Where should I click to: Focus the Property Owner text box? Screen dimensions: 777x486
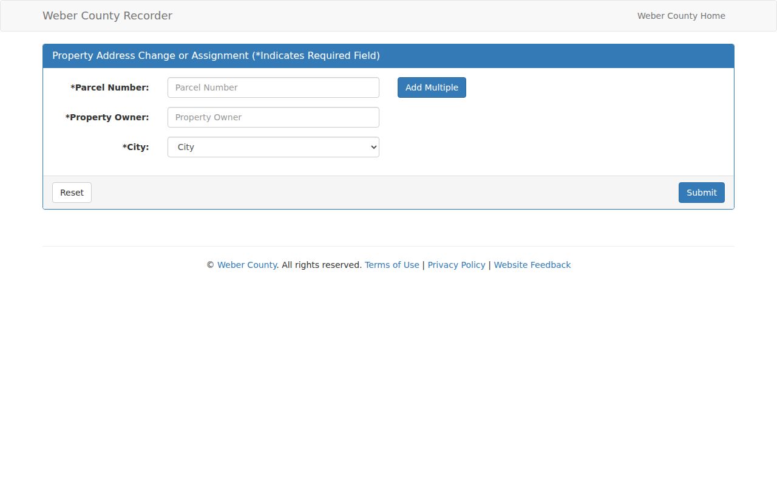(x=273, y=117)
